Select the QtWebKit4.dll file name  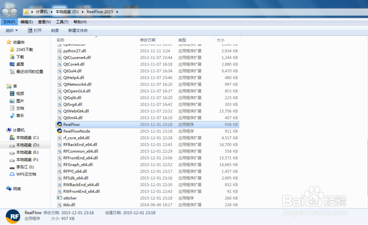pos(76,111)
